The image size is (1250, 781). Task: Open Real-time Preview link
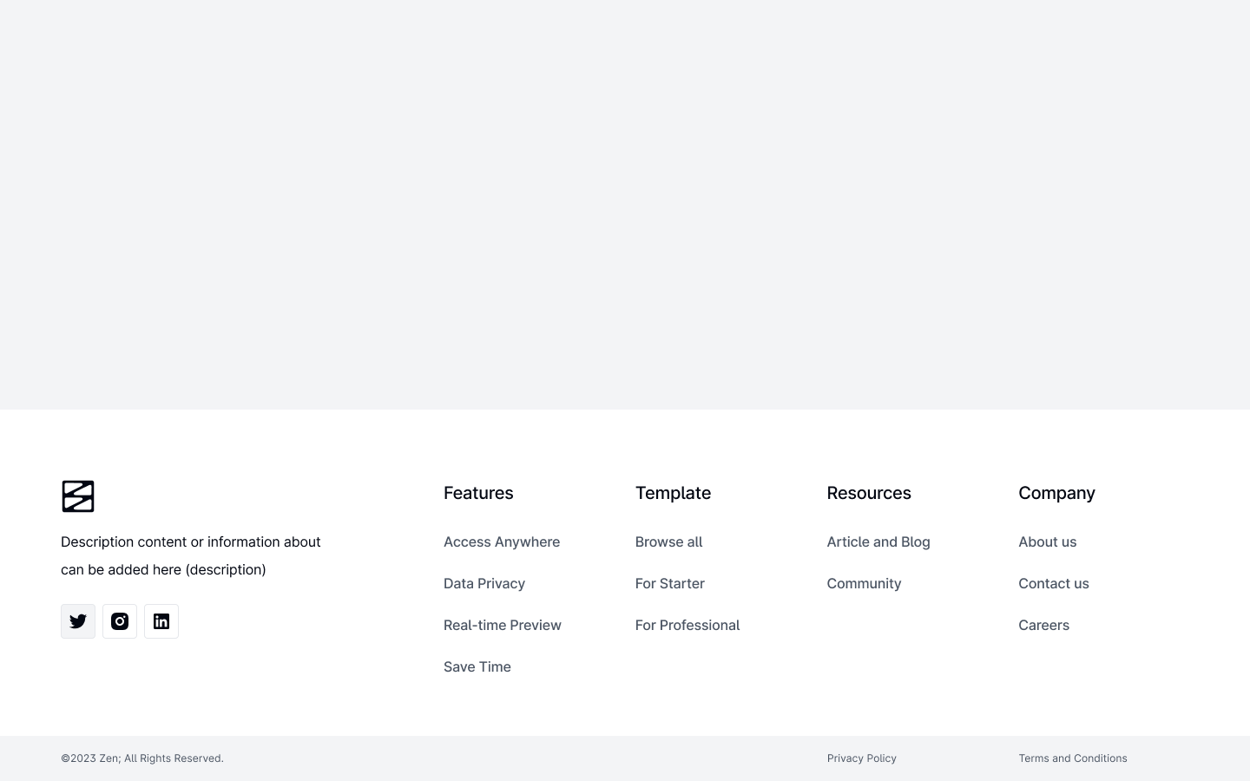(x=503, y=625)
